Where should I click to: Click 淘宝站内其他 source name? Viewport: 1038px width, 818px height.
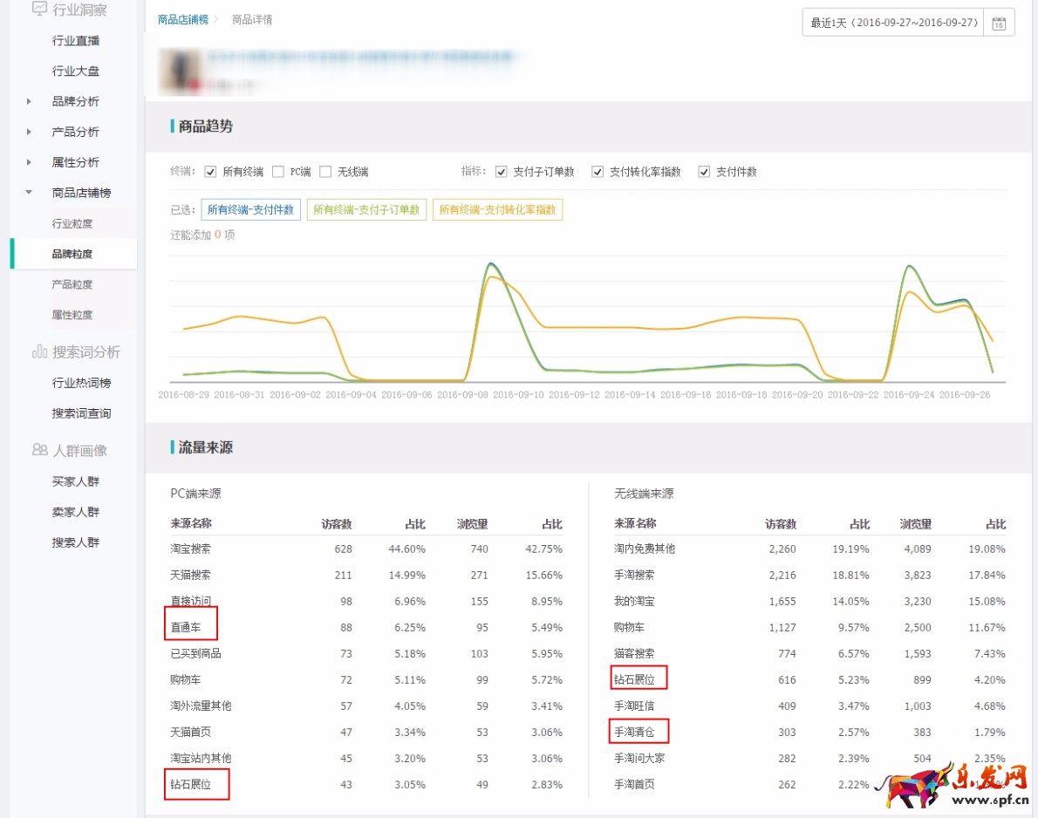(201, 759)
